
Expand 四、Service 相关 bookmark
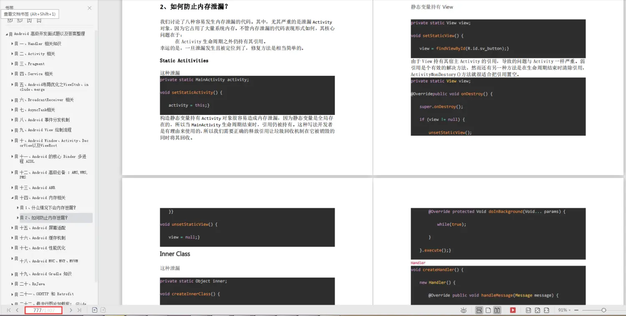[x=12, y=74]
